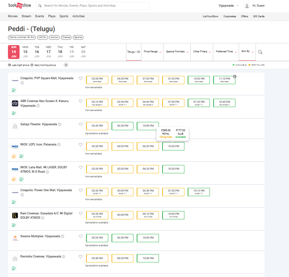Viewport: 289px width, 277px height.
Task: Show info for Cinepolis Power One Mall
Action: (22, 195)
